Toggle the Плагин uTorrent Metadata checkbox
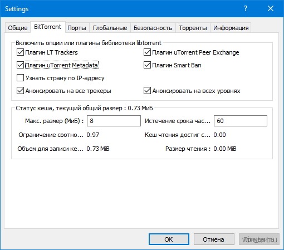Image resolution: width=284 pixels, height=250 pixels. pyautogui.click(x=20, y=65)
